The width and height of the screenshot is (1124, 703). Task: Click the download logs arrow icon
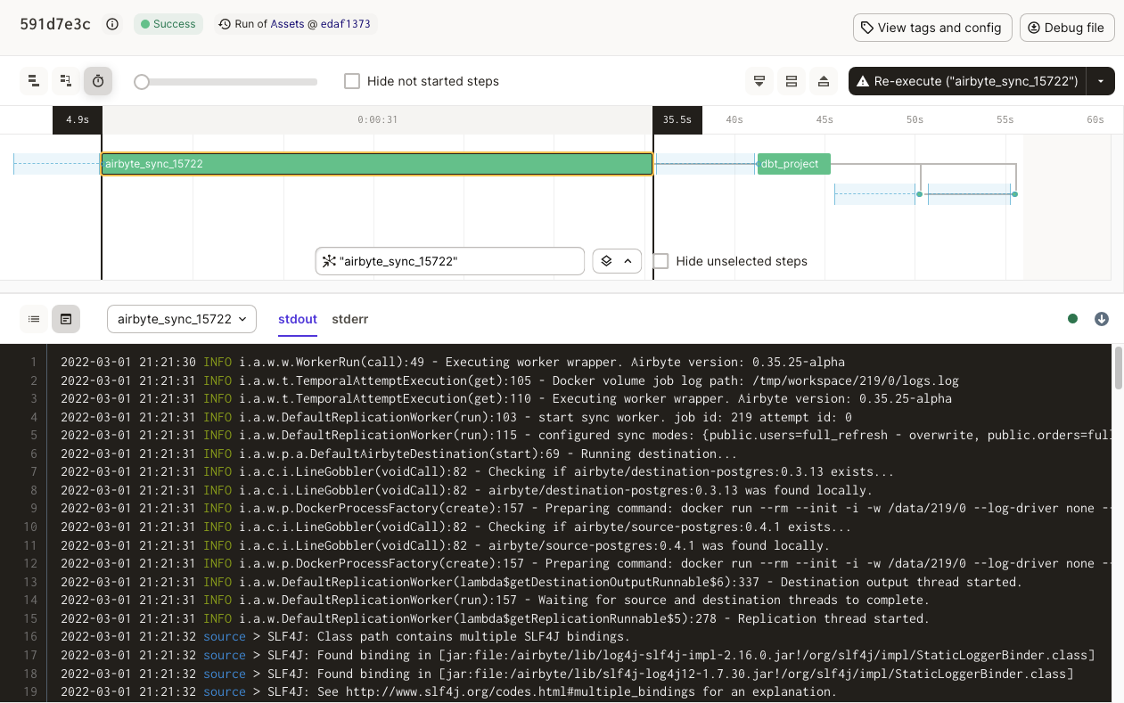tap(1102, 319)
